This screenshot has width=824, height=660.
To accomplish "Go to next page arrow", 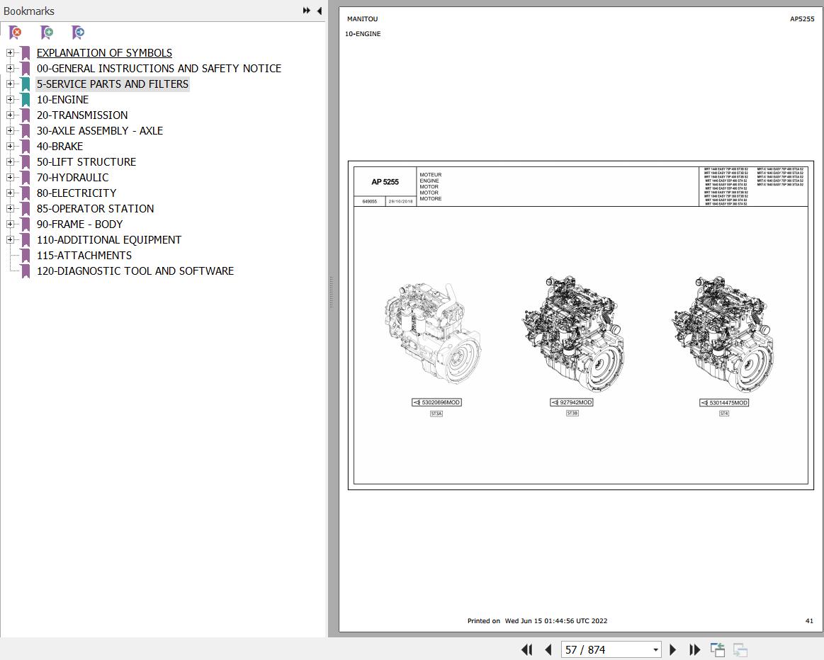I will [672, 650].
